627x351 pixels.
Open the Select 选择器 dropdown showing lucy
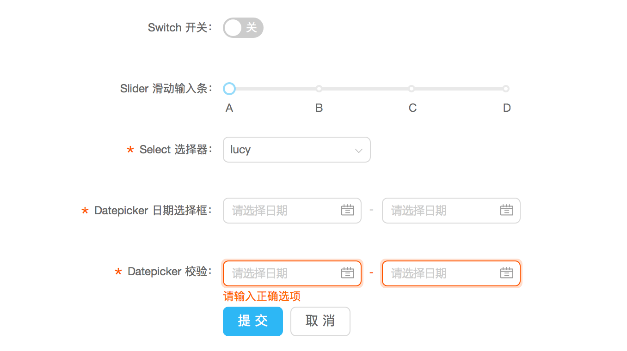(x=297, y=150)
